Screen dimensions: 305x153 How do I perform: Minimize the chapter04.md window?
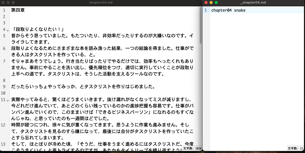(x=8, y=3)
